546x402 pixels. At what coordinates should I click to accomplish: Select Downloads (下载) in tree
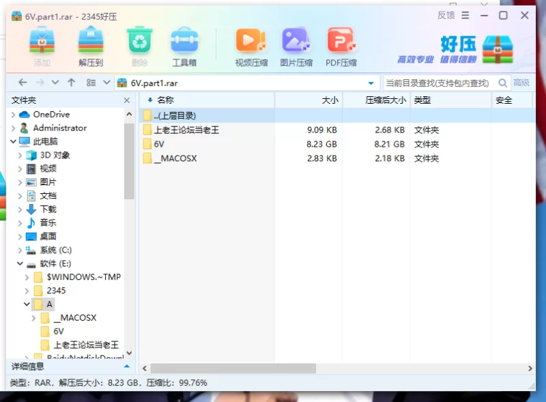click(x=48, y=210)
